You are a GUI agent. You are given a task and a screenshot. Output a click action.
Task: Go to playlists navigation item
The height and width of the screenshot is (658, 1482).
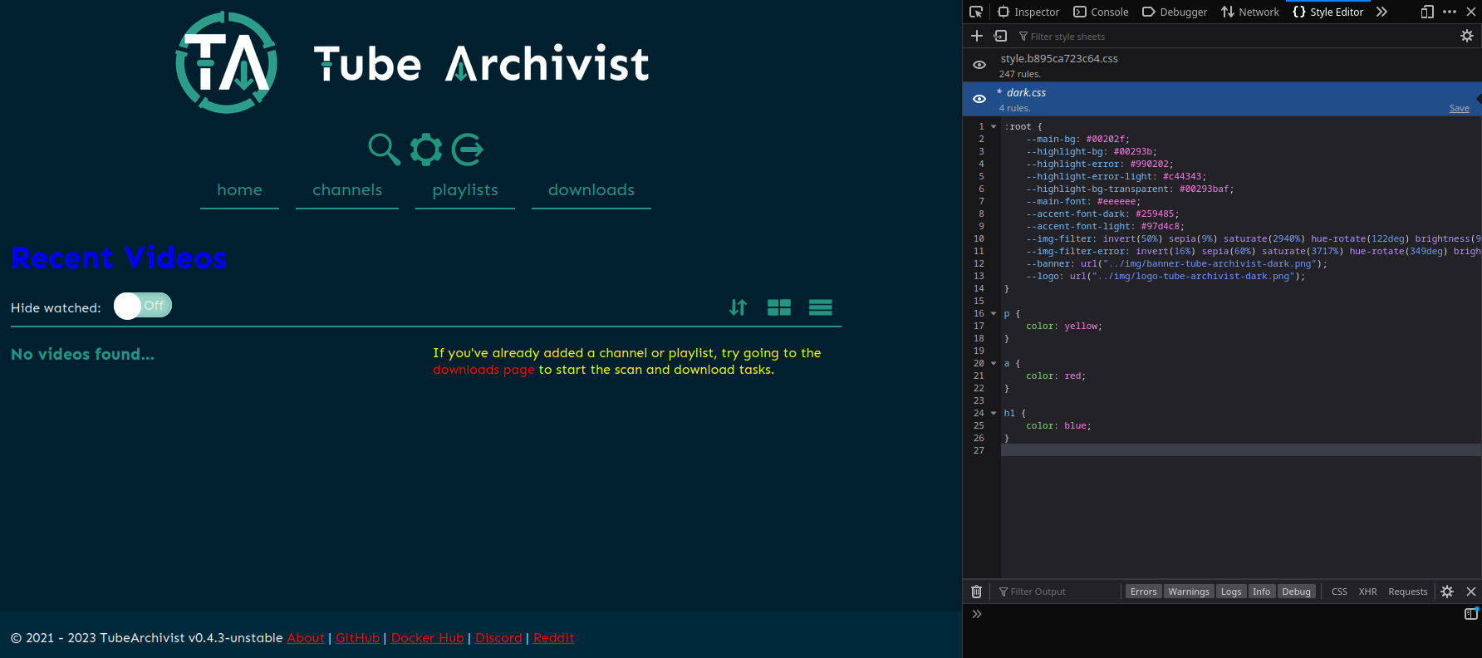465,190
